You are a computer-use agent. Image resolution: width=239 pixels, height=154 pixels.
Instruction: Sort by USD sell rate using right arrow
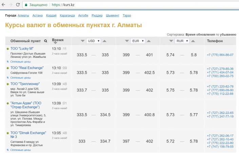click(104, 41)
